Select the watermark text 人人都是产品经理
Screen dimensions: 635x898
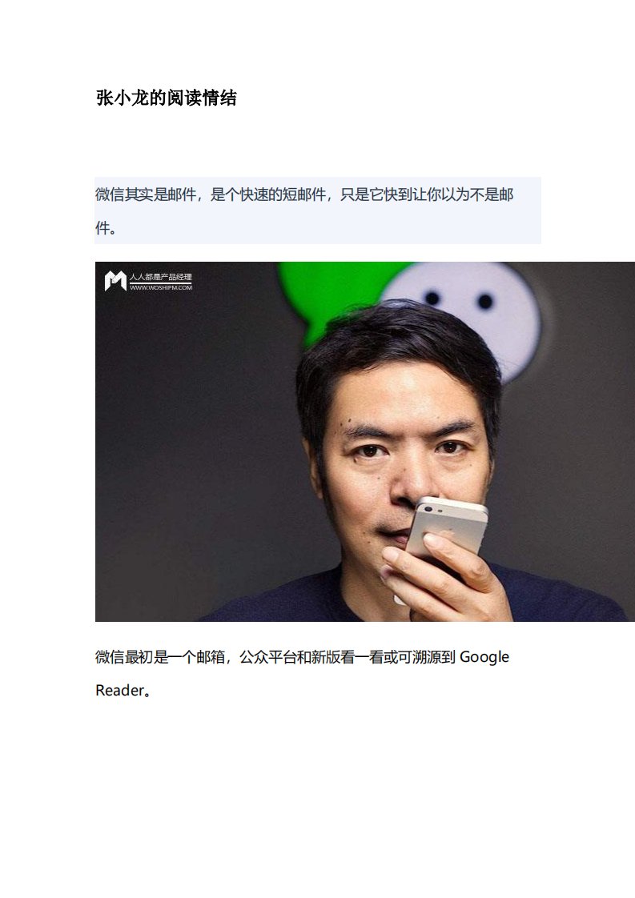[x=160, y=277]
